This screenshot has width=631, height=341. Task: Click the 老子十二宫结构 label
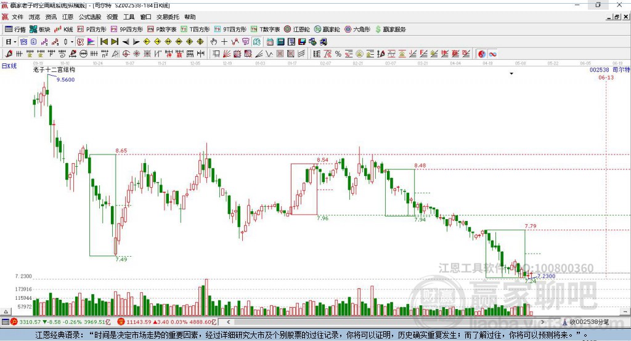[54, 70]
